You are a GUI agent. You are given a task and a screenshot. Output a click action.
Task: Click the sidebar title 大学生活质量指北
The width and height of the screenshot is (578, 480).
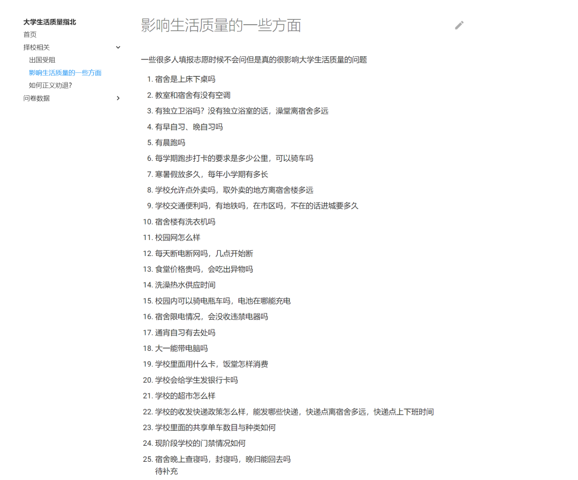pos(49,22)
